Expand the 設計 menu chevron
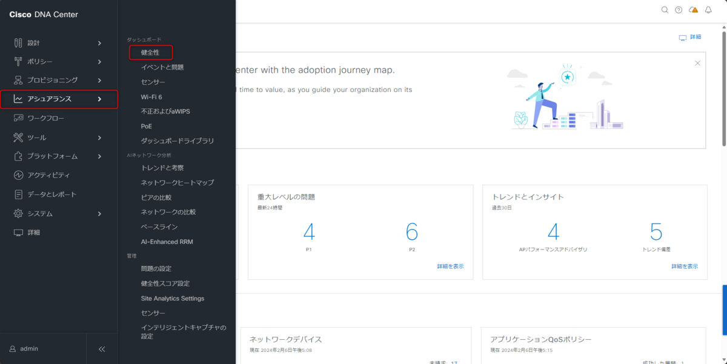This screenshot has width=727, height=364. pyautogui.click(x=100, y=43)
